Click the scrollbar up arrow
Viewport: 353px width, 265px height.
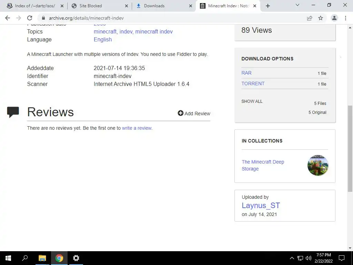[x=350, y=28]
